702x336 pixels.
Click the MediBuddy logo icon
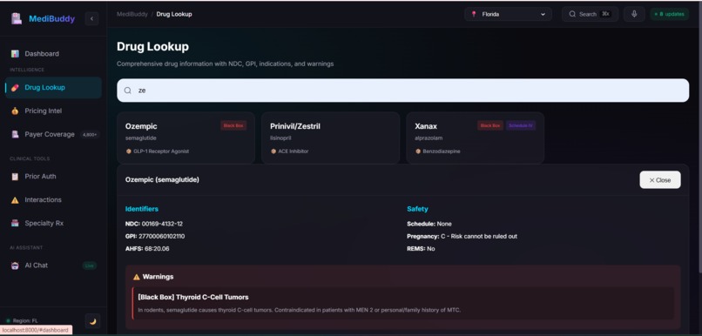[x=17, y=18]
